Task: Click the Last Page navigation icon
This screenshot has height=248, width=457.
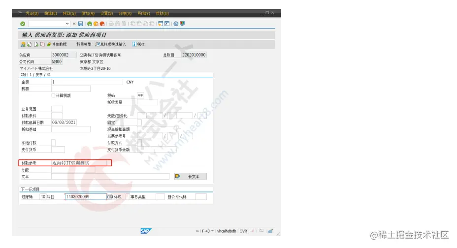Action: tap(152, 24)
